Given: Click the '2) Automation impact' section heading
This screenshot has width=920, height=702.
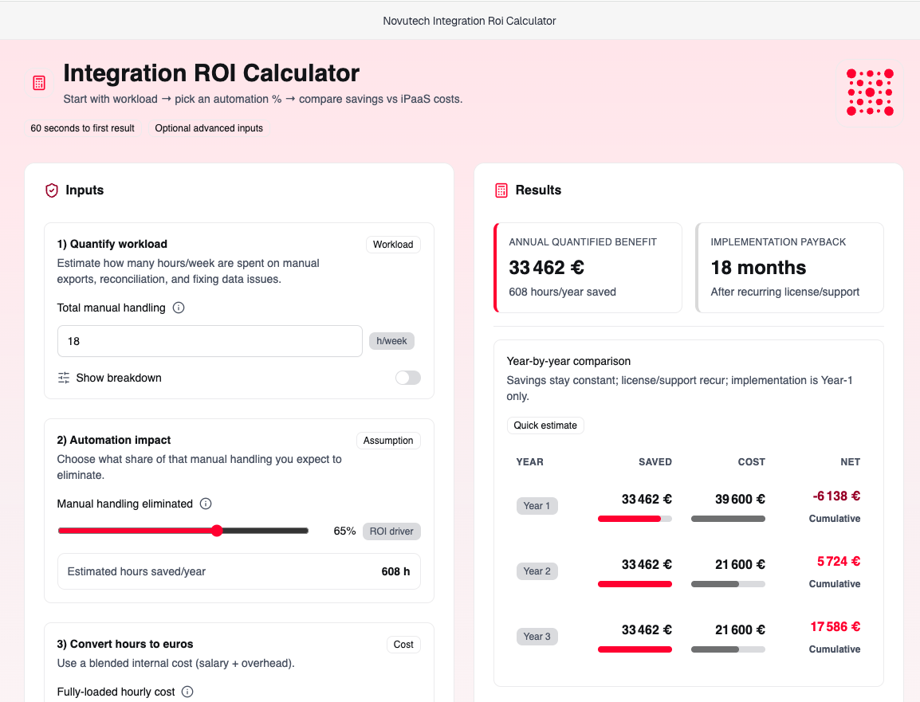Looking at the screenshot, I should click(x=114, y=440).
